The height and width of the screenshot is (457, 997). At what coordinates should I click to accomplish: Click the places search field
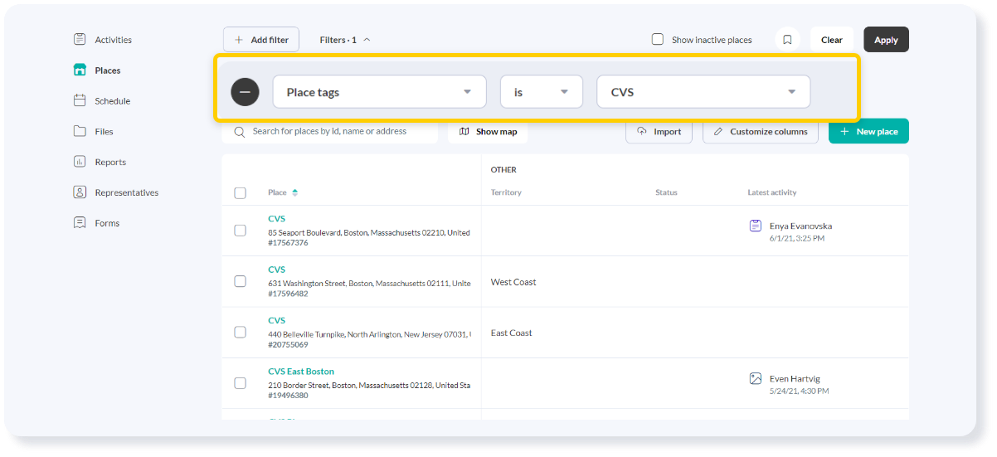(330, 131)
